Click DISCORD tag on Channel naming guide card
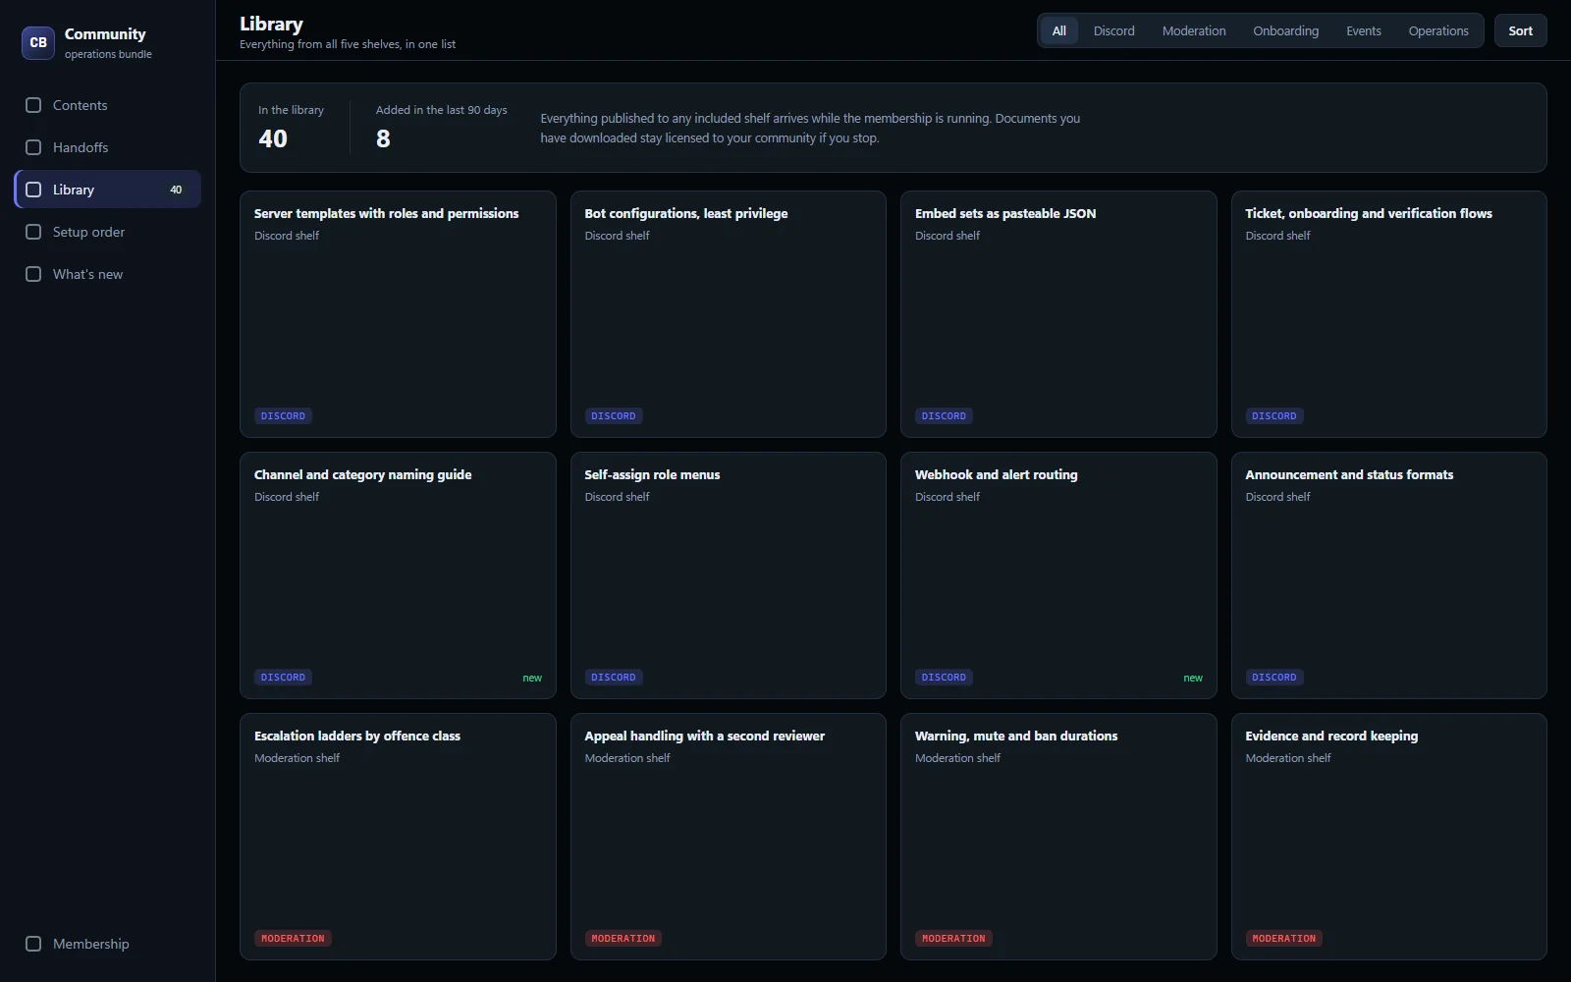This screenshot has width=1571, height=982. tap(283, 678)
